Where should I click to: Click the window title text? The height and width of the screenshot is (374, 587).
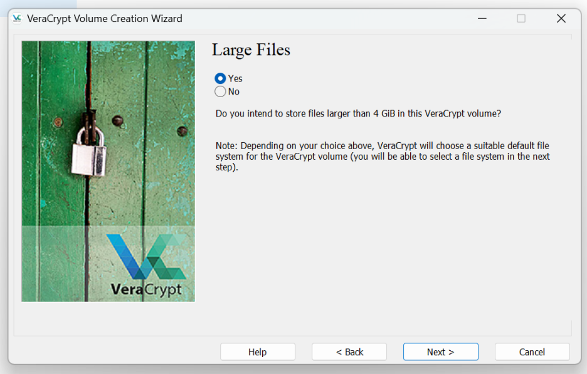click(105, 19)
